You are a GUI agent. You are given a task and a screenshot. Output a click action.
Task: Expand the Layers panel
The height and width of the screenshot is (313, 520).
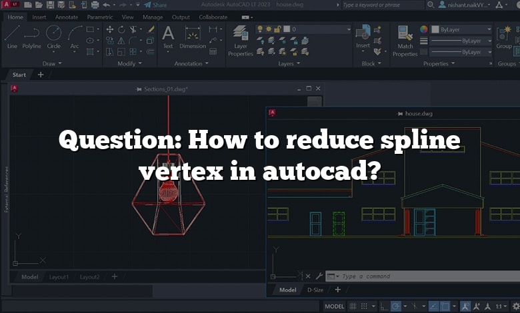[289, 63]
